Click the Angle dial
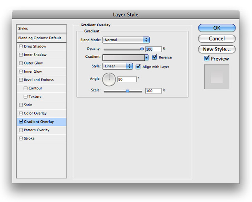This screenshot has height=202, width=252. pyautogui.click(x=109, y=79)
